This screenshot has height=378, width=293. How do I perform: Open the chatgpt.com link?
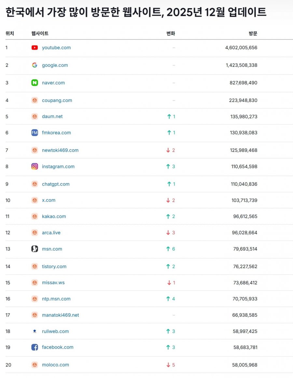point(56,184)
